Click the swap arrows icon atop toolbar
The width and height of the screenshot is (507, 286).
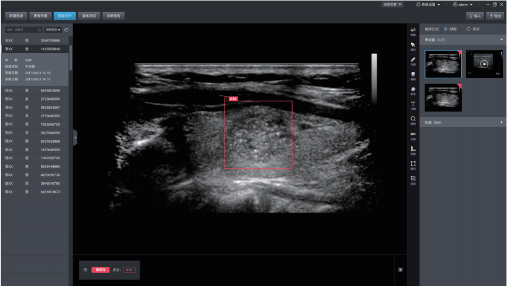click(x=413, y=30)
